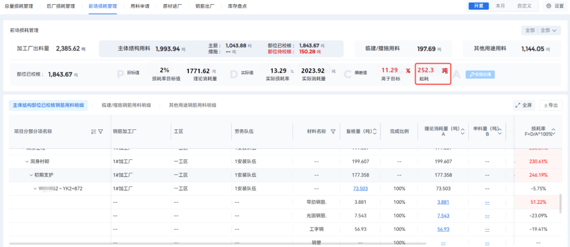
Task: Open the 73.503 复核量 link
Action: click(x=360, y=188)
